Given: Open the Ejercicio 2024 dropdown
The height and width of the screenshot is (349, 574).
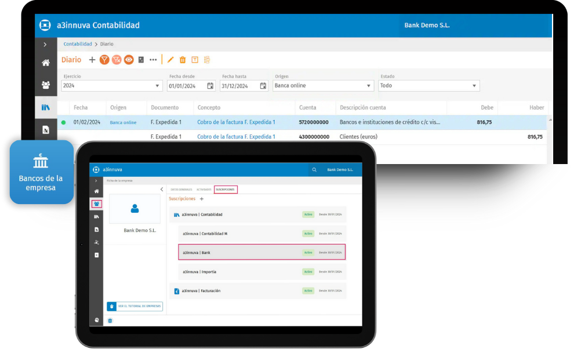Looking at the screenshot, I should click(x=112, y=86).
